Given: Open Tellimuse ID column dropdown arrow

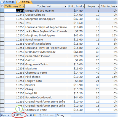Looking at the screenshot, I should (x=23, y=6).
